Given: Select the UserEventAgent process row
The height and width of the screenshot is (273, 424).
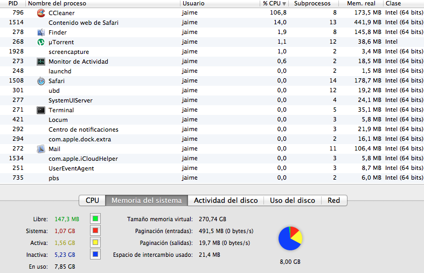Looking at the screenshot, I should pyautogui.click(x=212, y=168).
